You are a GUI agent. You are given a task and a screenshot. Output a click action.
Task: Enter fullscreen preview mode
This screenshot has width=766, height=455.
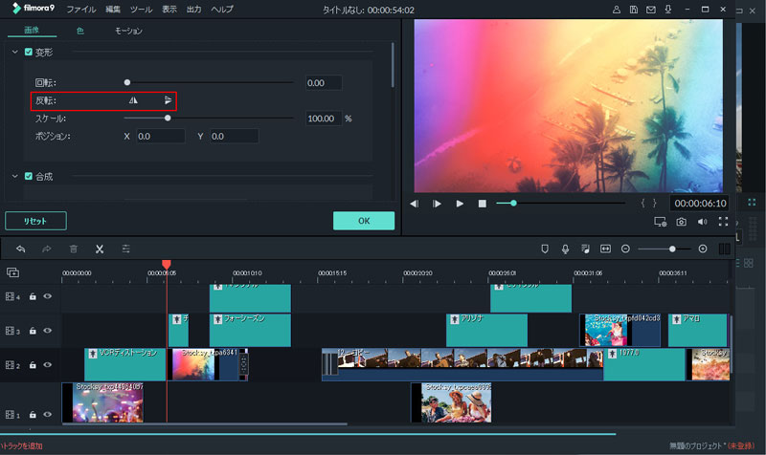(x=724, y=222)
